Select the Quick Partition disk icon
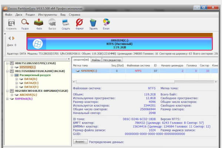Image resolution: width=222 pixels, height=148 pixels. (x=52, y=23)
